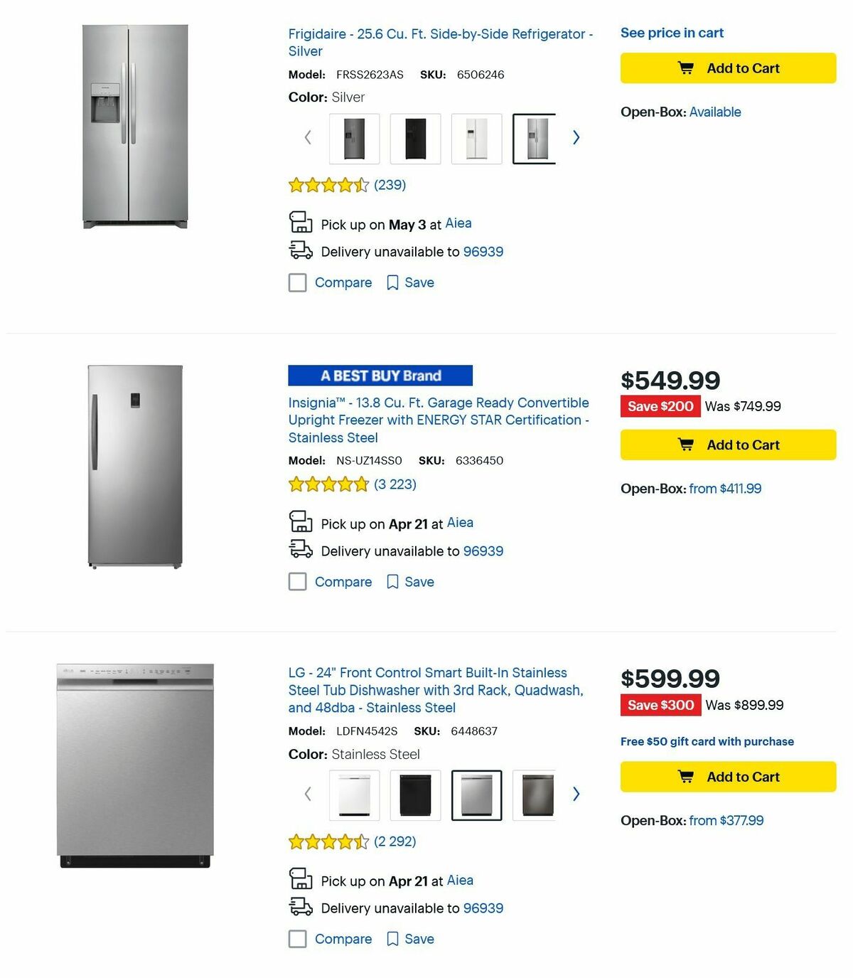Check the Compare checkbox for the LG dishwasher
Screen dimensions: 853x978
pos(297,939)
